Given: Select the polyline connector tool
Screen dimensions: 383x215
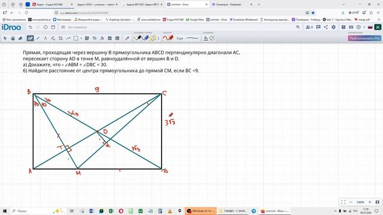Looking at the screenshot, I should [x=53, y=38].
